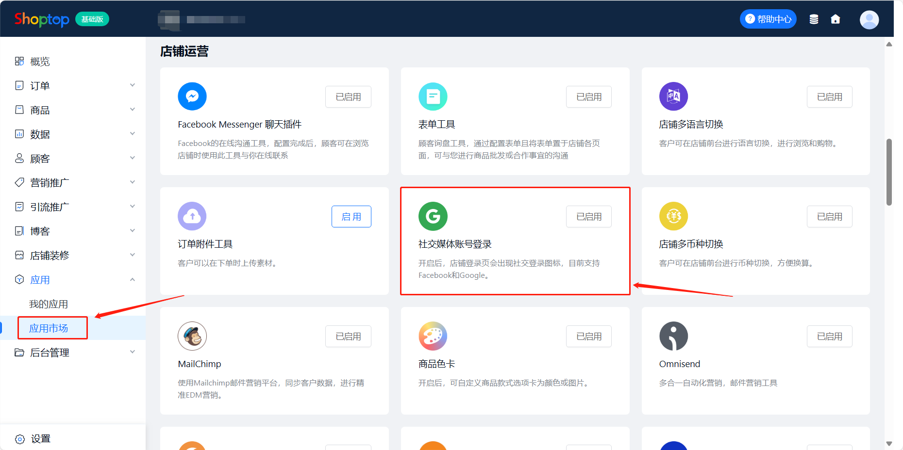The height and width of the screenshot is (450, 903).
Task: Click the Shoptop logo
Action: [42, 19]
